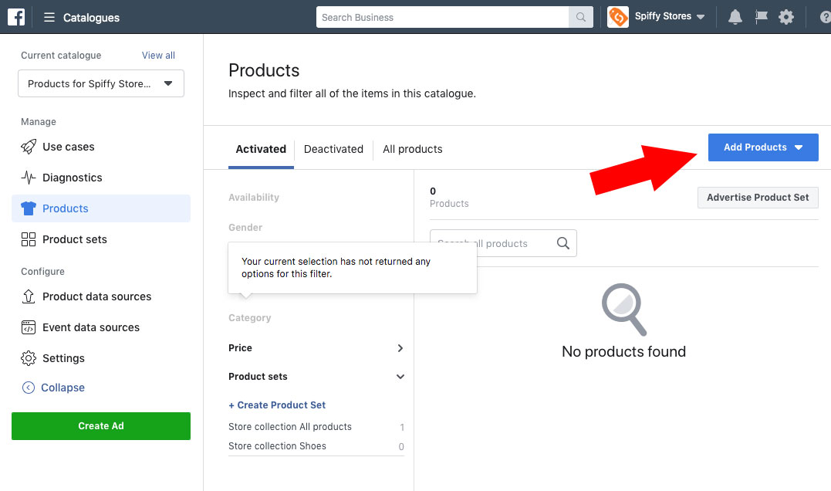Click the Diagnostics pulse icon
The width and height of the screenshot is (831, 491).
pyautogui.click(x=29, y=178)
